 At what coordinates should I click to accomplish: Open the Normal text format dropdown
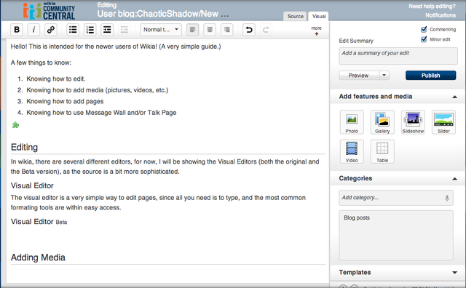tap(161, 30)
